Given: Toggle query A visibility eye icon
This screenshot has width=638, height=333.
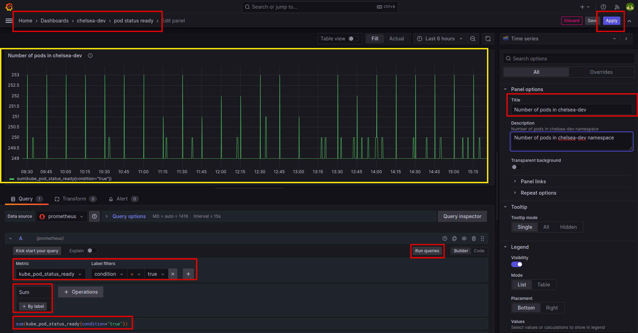Looking at the screenshot, I should click(464, 238).
